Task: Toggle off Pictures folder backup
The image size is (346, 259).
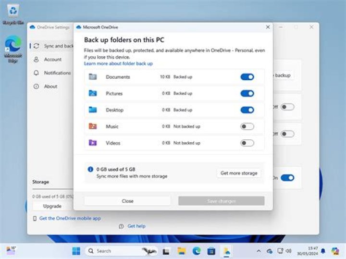Action: click(247, 94)
